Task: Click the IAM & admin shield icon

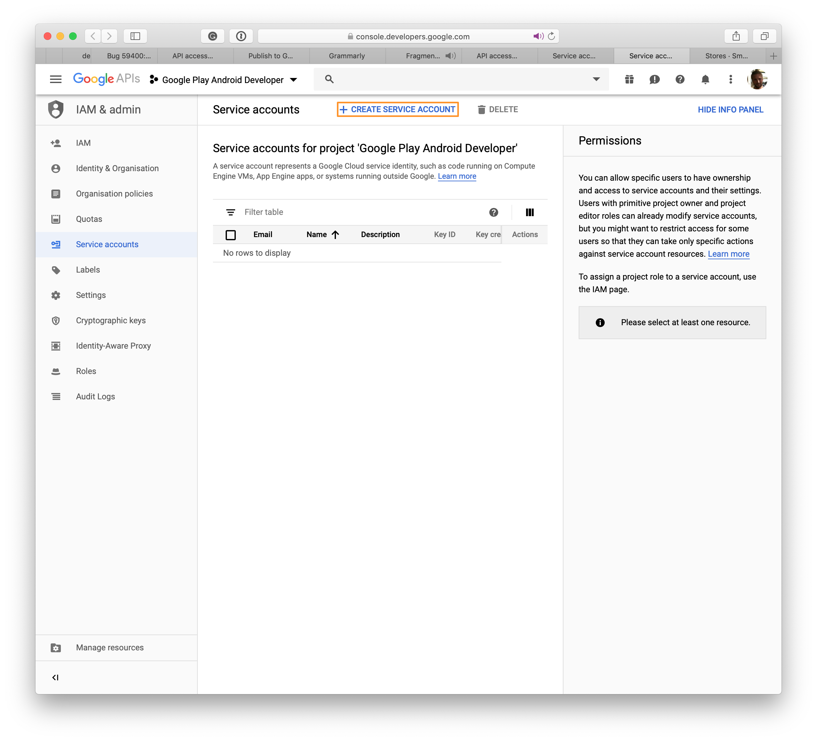Action: (x=57, y=110)
